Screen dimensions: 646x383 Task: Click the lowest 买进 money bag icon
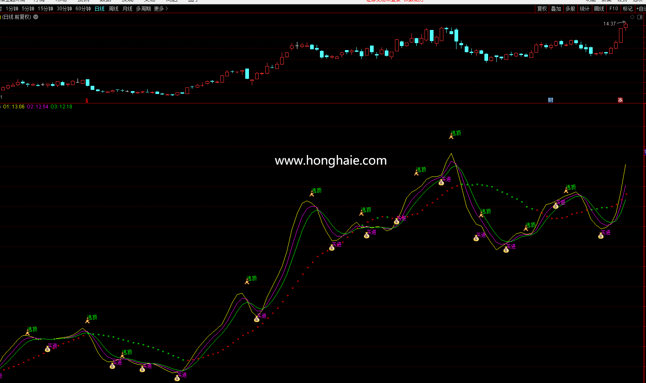coord(177,378)
